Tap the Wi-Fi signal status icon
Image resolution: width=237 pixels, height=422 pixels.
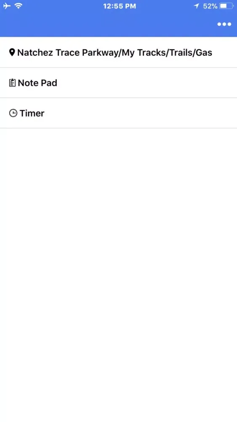pos(19,6)
